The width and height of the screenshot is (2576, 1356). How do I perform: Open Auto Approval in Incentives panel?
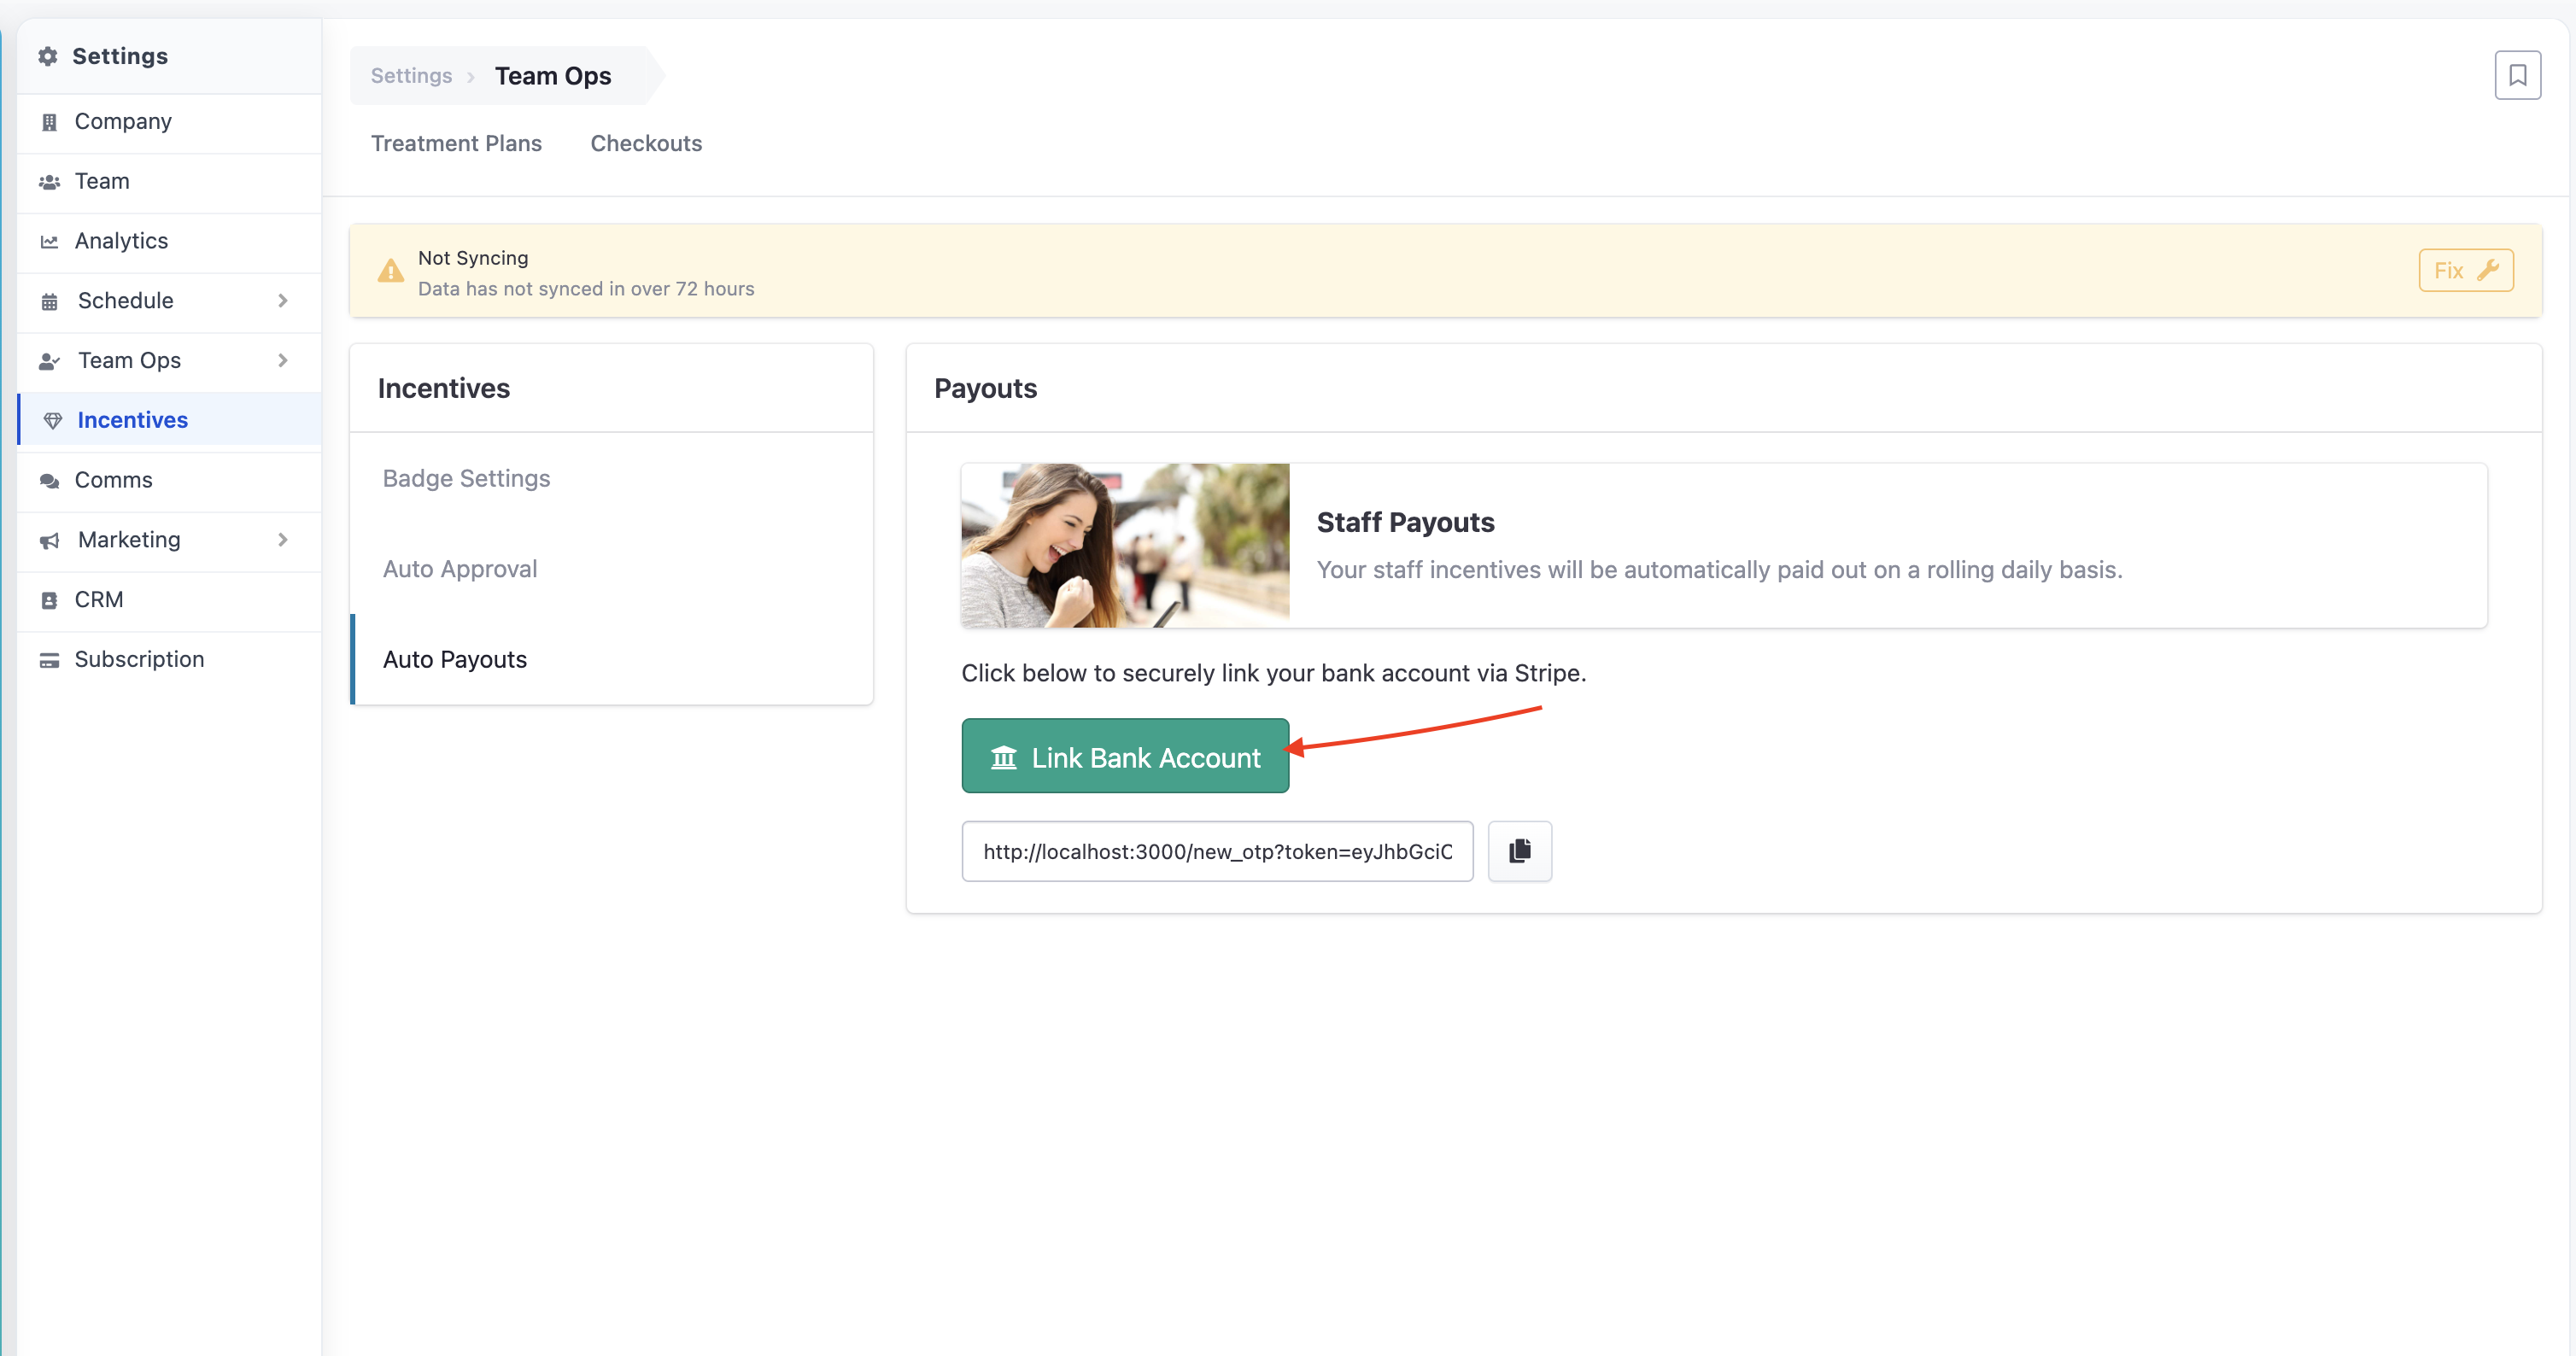[x=612, y=569]
